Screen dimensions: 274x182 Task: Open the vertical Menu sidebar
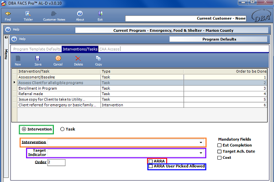[6, 54]
